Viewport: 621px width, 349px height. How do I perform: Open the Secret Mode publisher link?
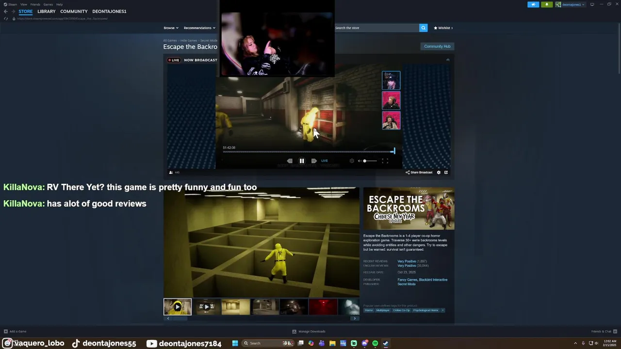(407, 284)
